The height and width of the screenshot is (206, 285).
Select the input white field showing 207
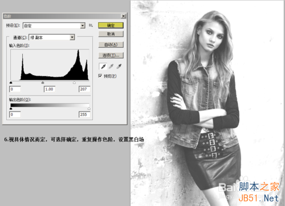(84, 89)
